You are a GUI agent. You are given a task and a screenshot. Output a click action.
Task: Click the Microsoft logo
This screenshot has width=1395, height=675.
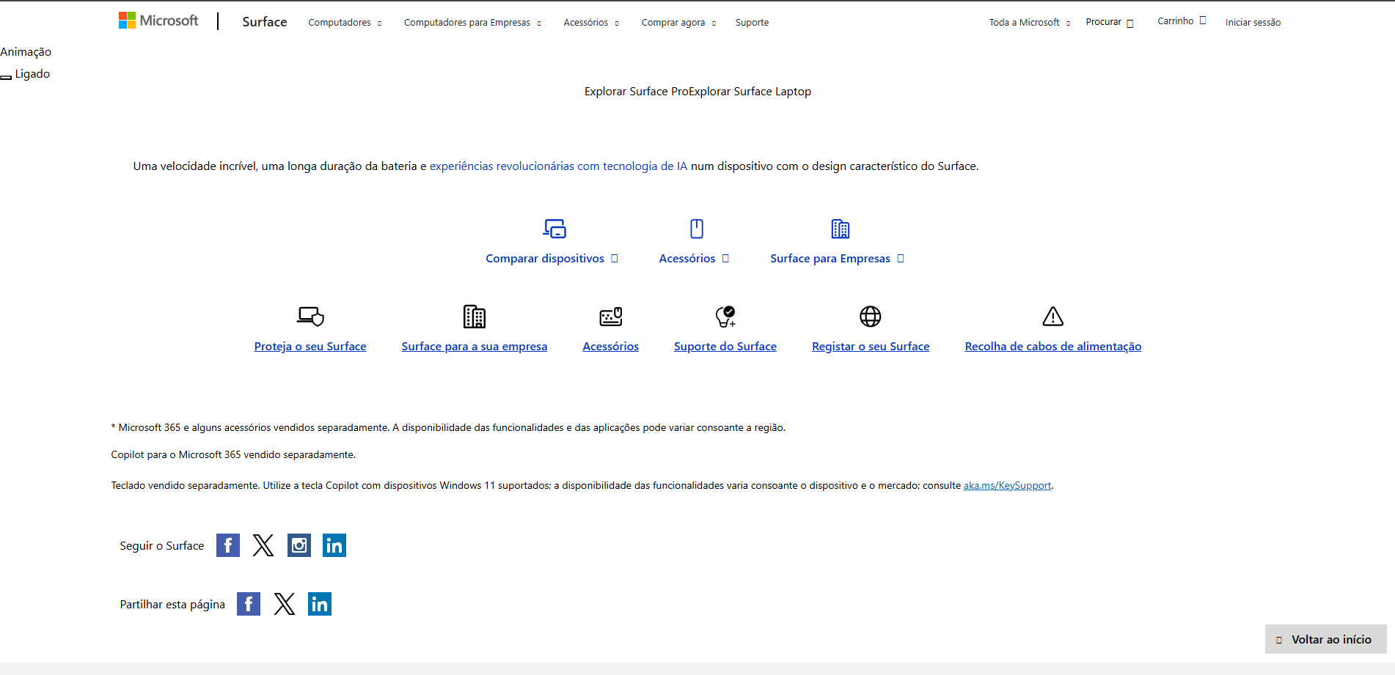coord(158,21)
